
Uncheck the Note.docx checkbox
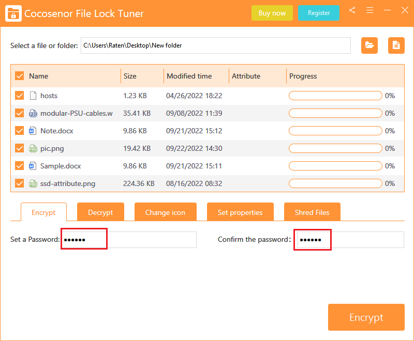[20, 131]
